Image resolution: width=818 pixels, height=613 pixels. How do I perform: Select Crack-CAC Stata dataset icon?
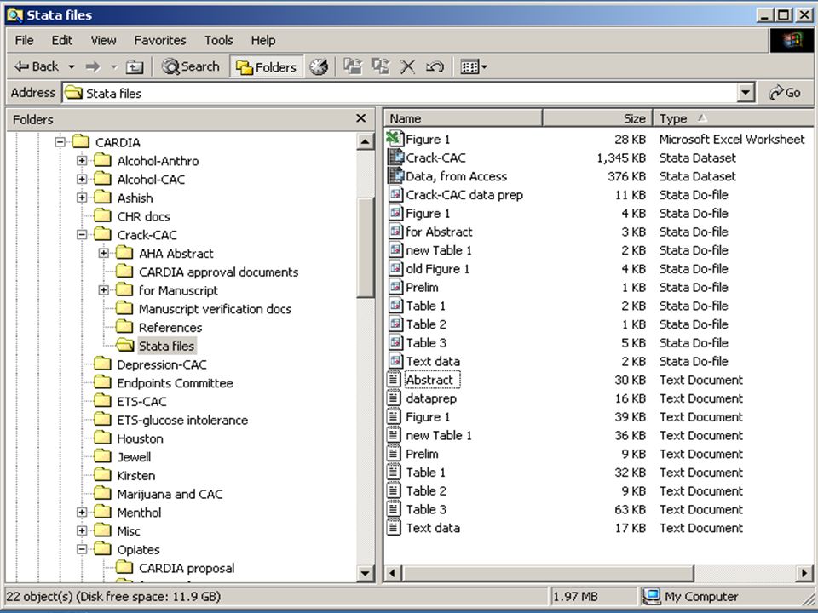(395, 158)
